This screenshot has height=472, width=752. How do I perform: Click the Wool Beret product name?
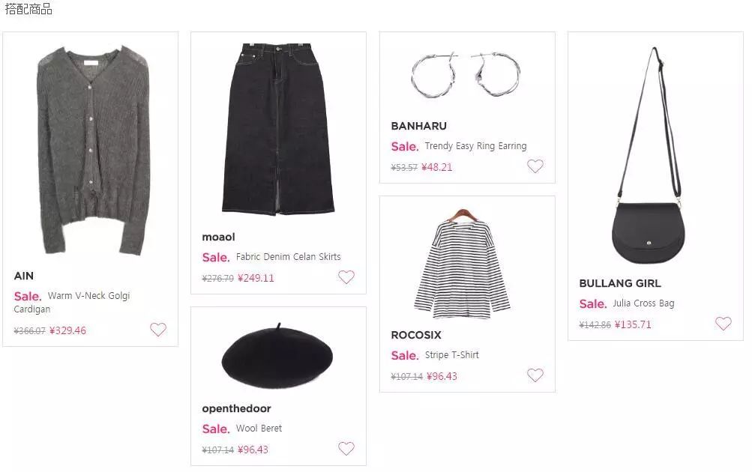pos(259,429)
